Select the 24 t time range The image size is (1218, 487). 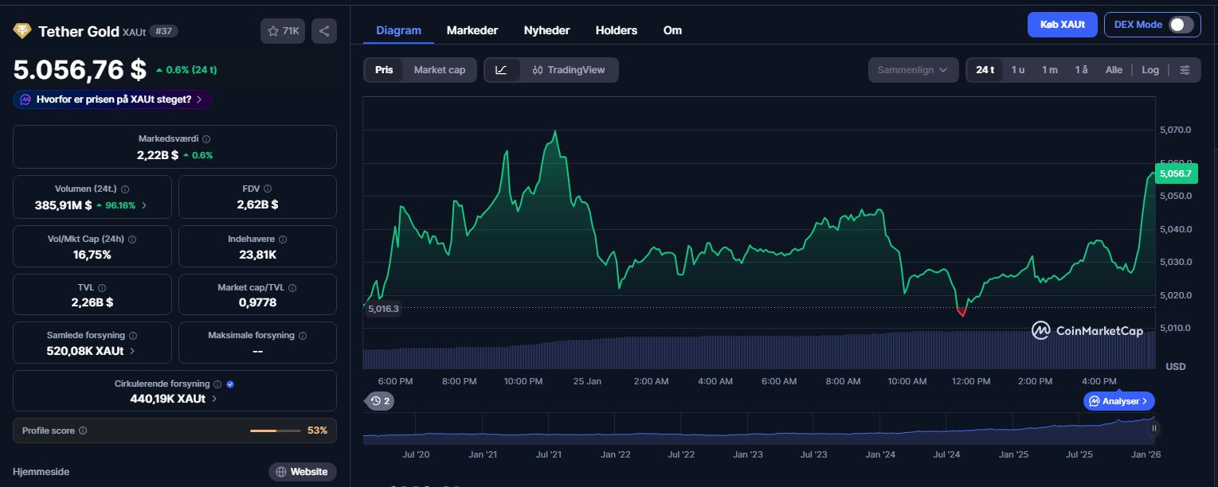pyautogui.click(x=985, y=70)
